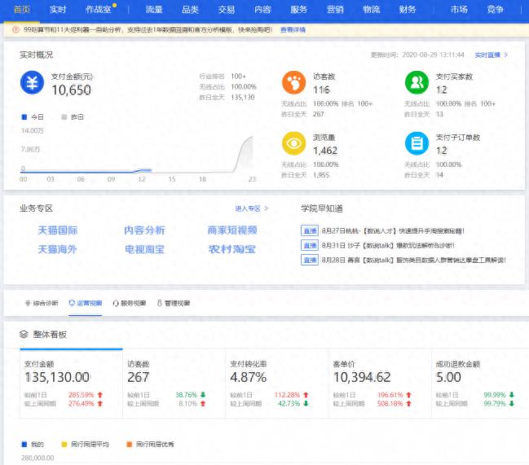The image size is (529, 465).
Task: Click the orange 访客数 footprint icon
Action: tap(293, 82)
